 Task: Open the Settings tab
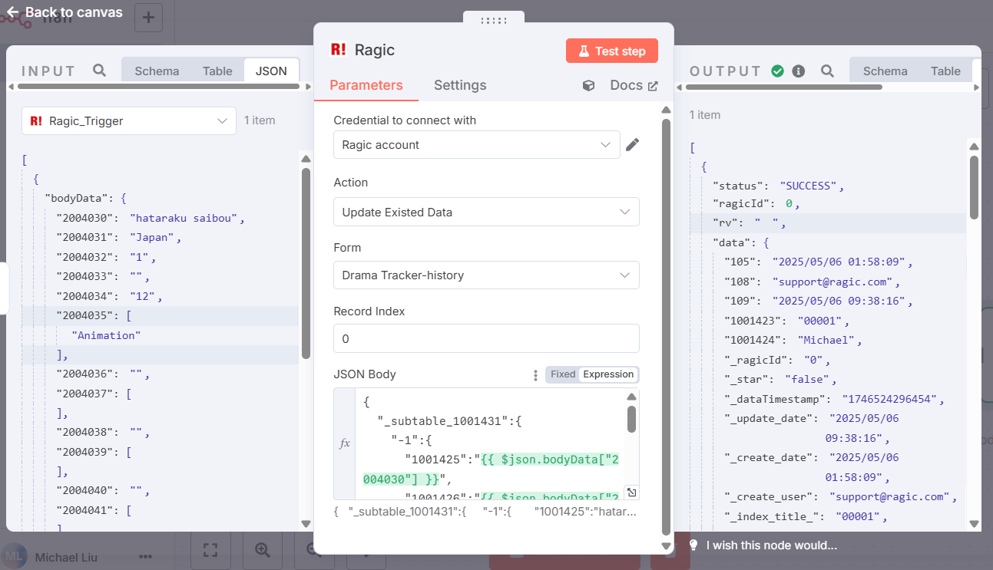(460, 85)
